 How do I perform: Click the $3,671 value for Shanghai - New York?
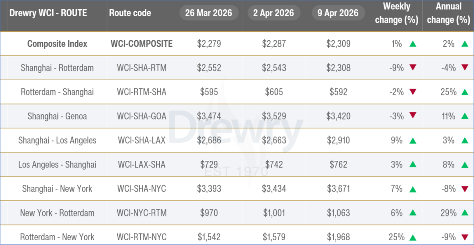point(338,189)
